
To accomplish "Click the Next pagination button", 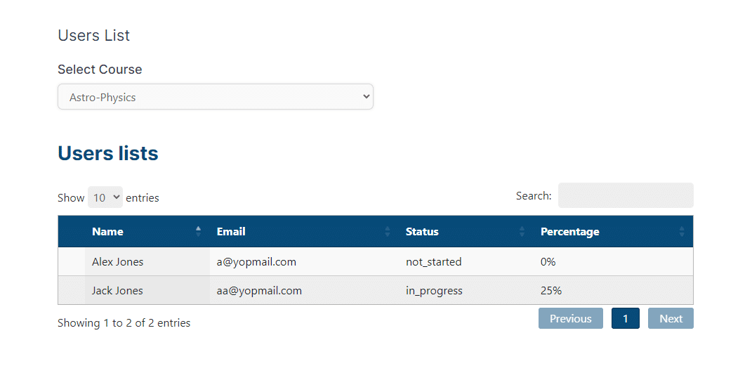I will (x=671, y=318).
